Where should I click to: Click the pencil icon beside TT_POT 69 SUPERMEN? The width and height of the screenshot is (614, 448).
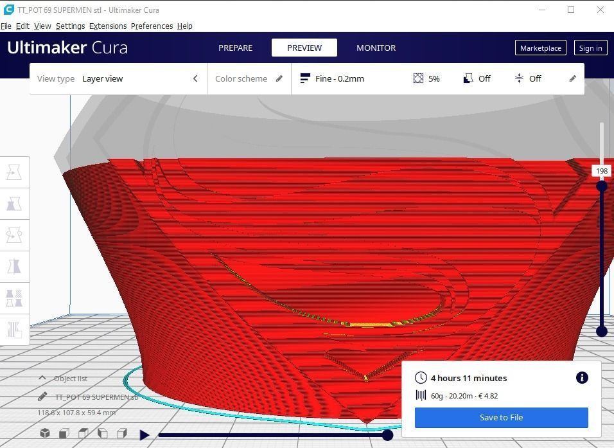(x=42, y=397)
